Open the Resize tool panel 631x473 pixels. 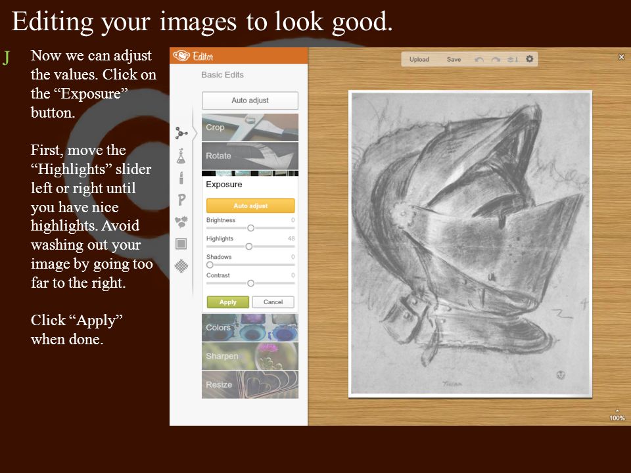tap(250, 384)
